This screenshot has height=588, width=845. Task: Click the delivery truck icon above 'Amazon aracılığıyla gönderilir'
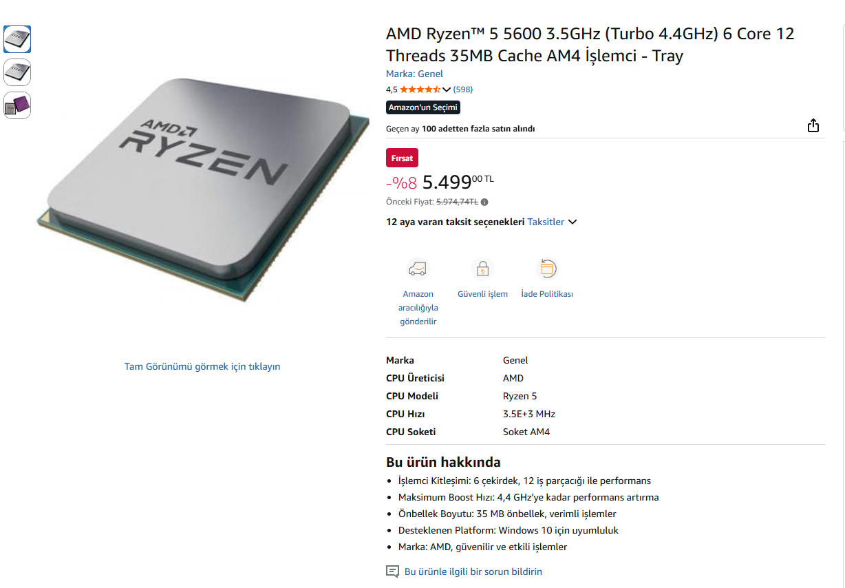coord(418,268)
